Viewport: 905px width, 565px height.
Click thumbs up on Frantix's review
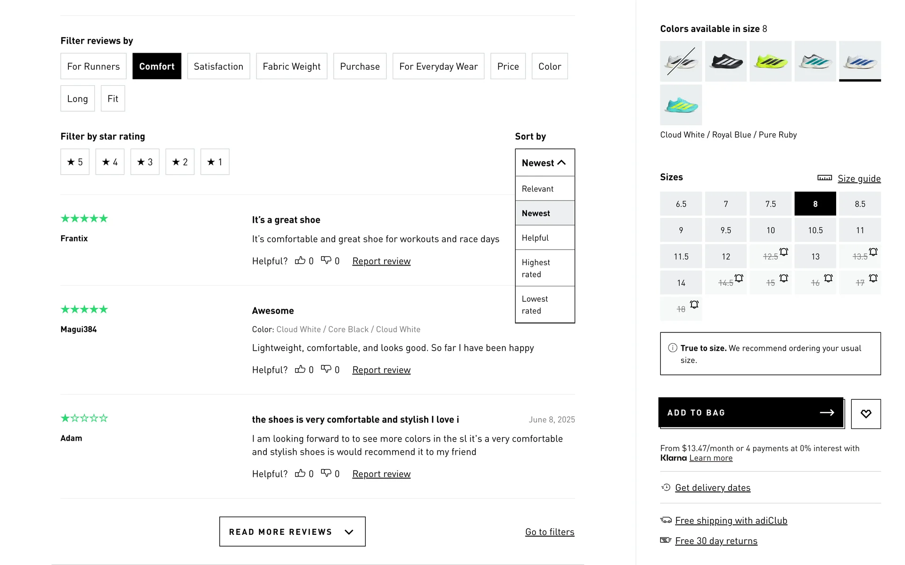pos(300,260)
